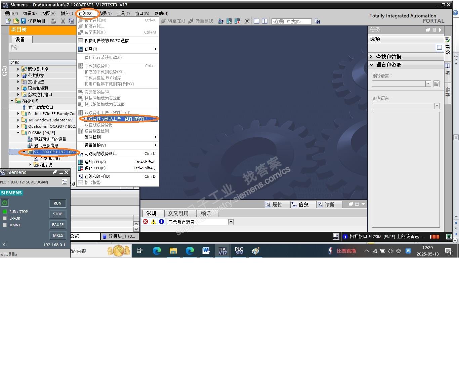Viewport: 459px width, 391px height.
Task: Select 显示/隐藏接口 in project tree
Action: [x=41, y=107]
